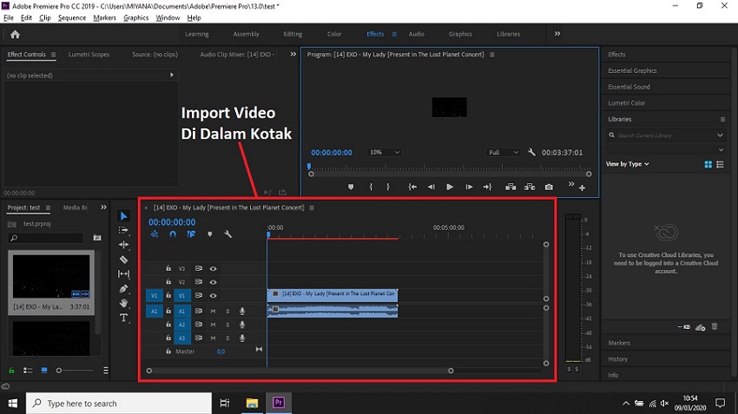Expand overflow panels chevron beside Audio Clip Mixer
This screenshot has height=414, width=738.
[293, 54]
